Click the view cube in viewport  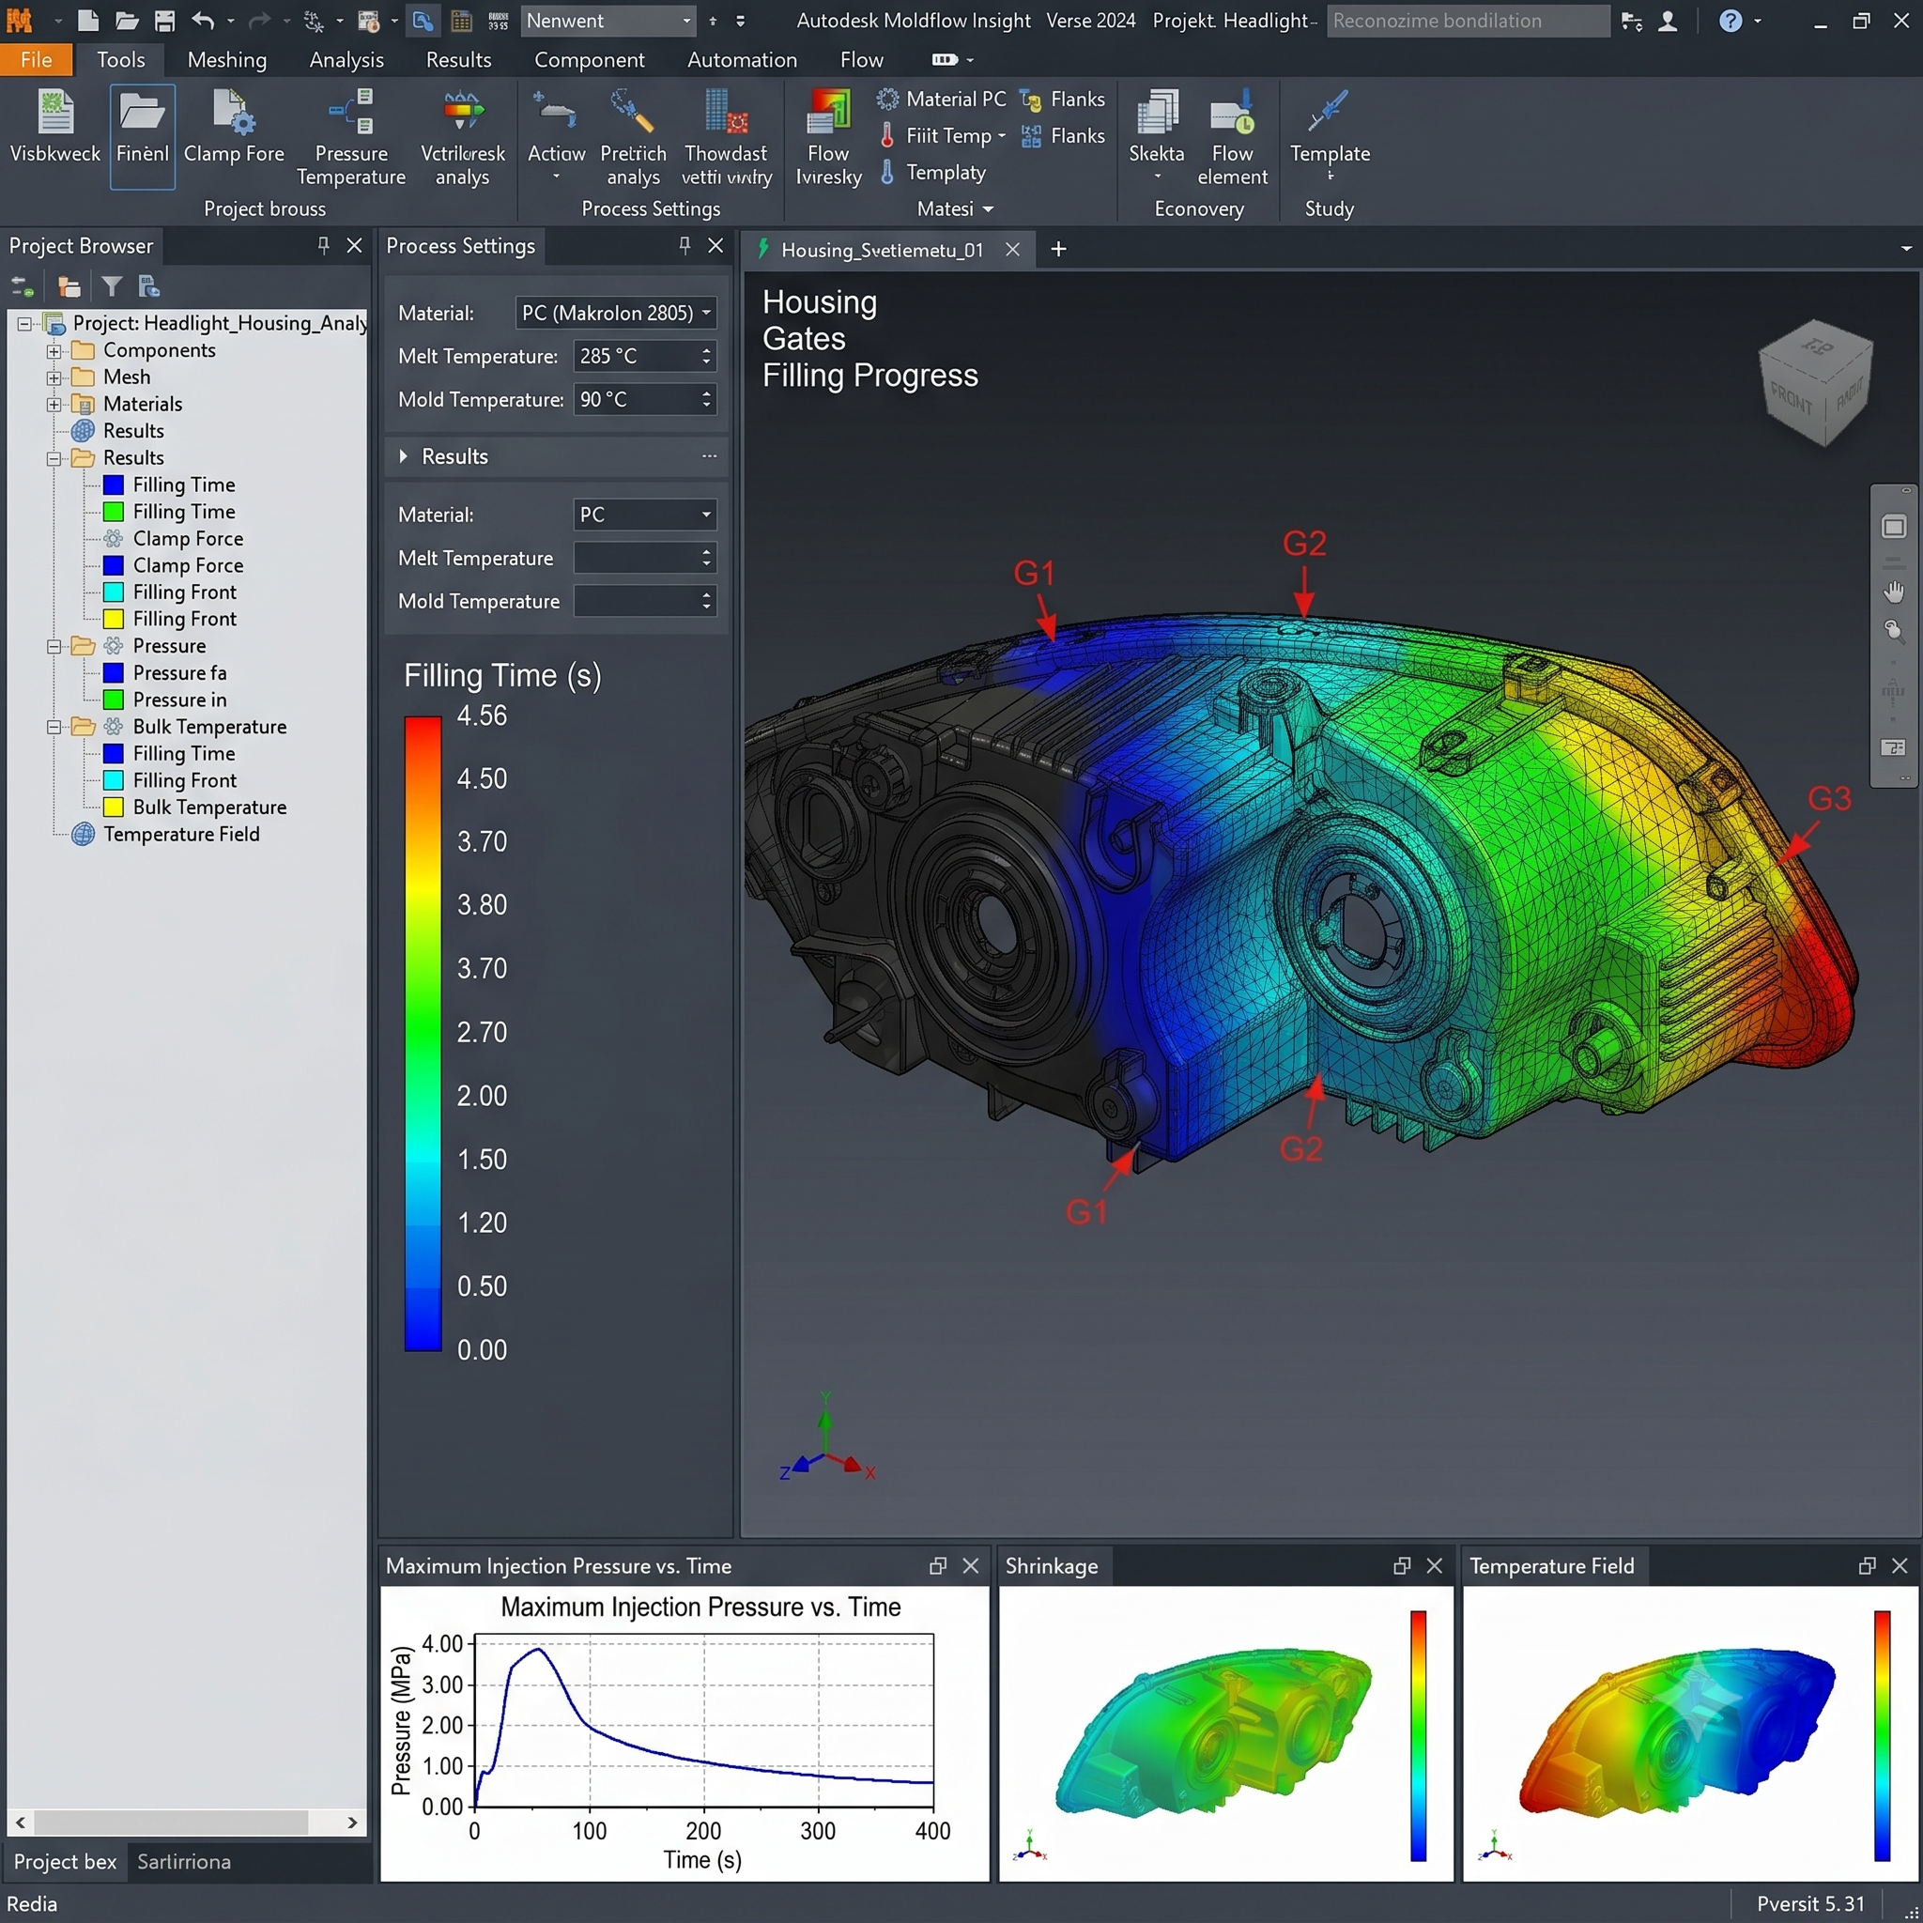1818,381
